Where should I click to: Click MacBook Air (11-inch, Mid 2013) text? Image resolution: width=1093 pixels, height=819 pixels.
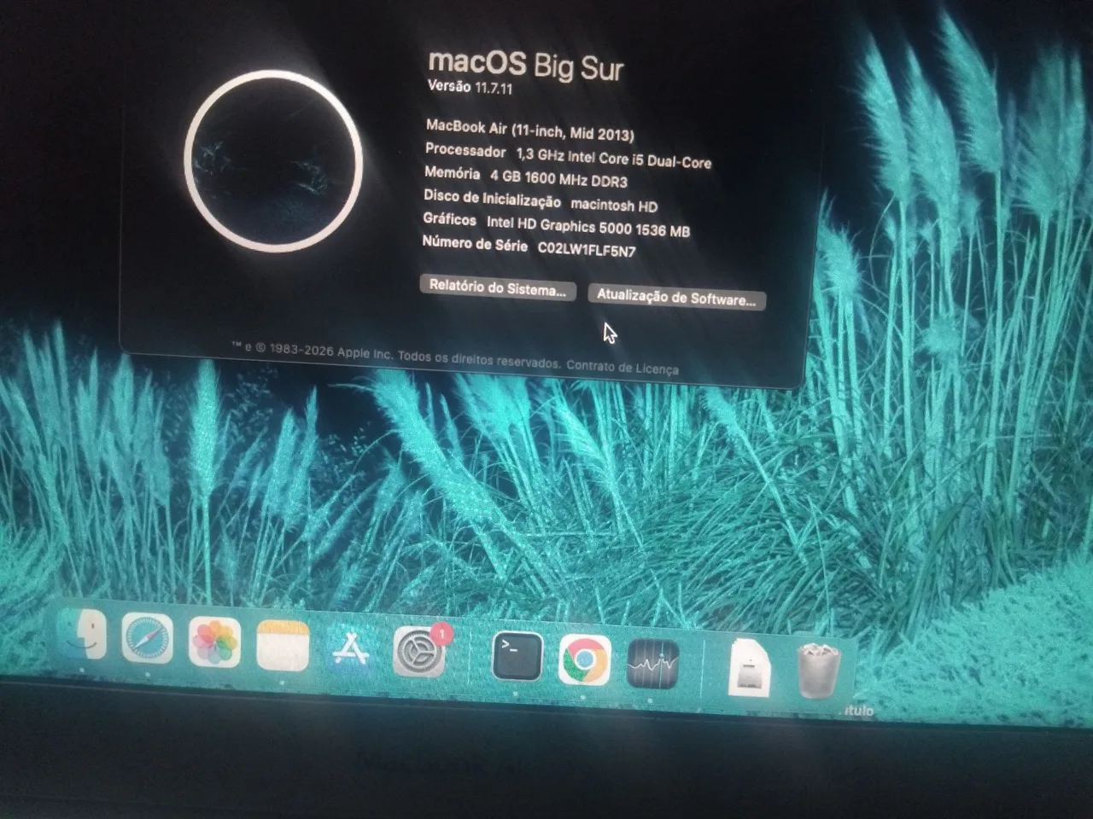click(529, 130)
